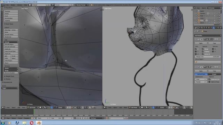
Task: Select the Camera object in the outliner
Action: click(202, 14)
